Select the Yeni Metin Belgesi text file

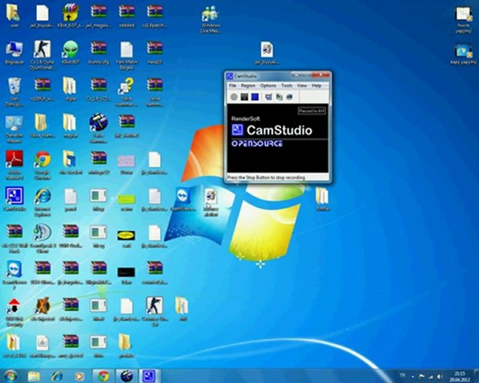(x=127, y=55)
